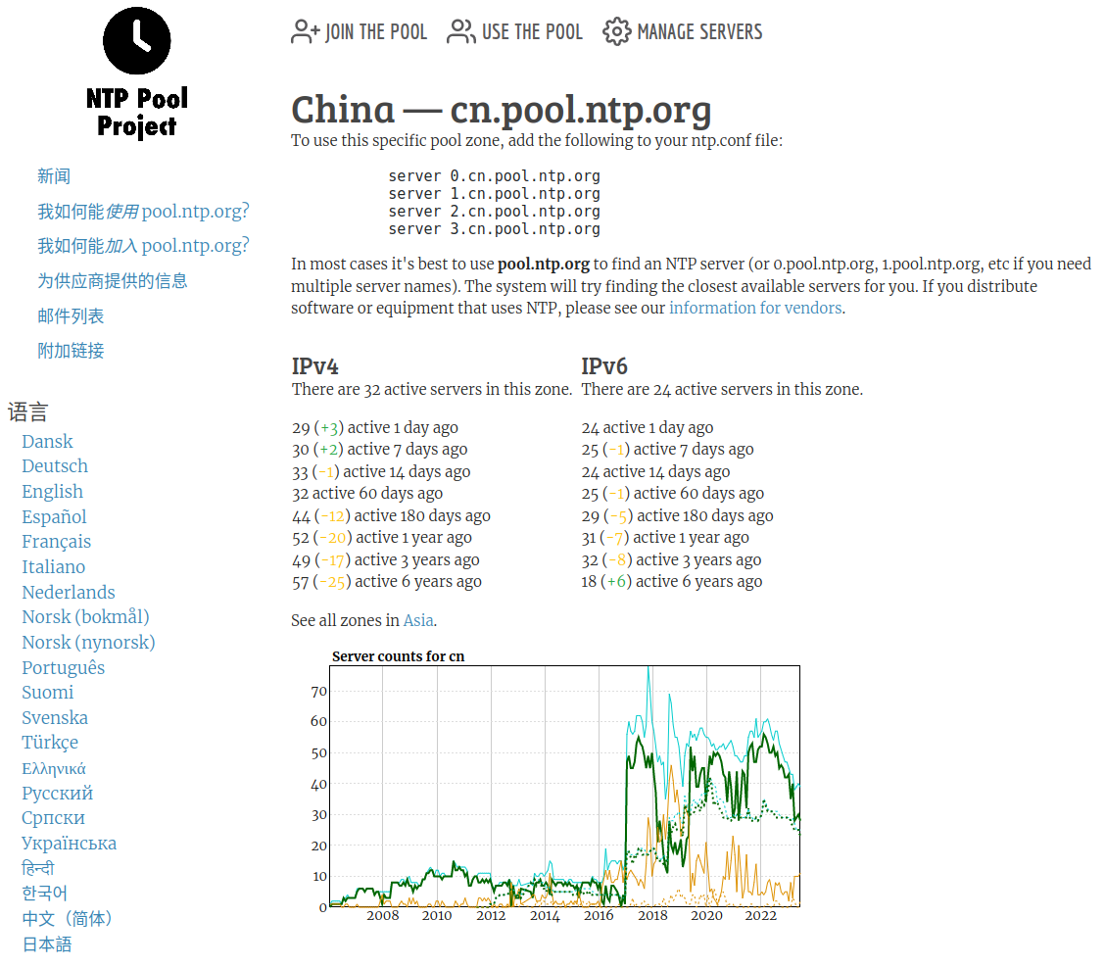Image resolution: width=1105 pixels, height=967 pixels.
Task: Open the Asia zones link
Action: pyautogui.click(x=418, y=620)
